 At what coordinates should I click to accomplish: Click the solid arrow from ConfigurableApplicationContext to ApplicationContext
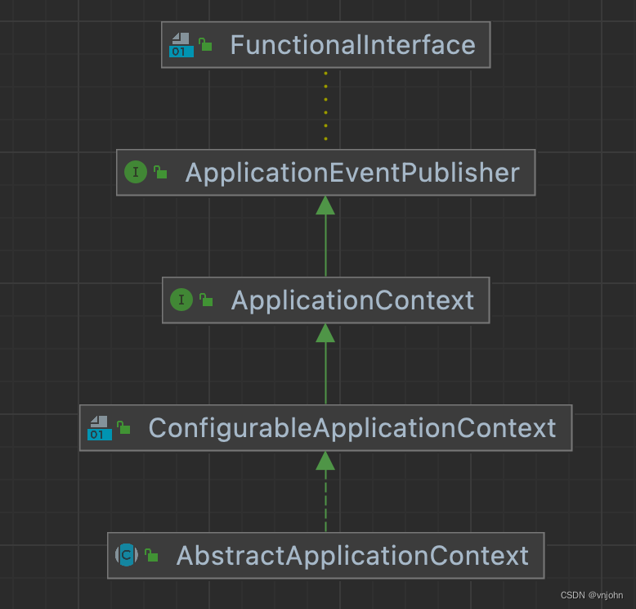coord(325,368)
